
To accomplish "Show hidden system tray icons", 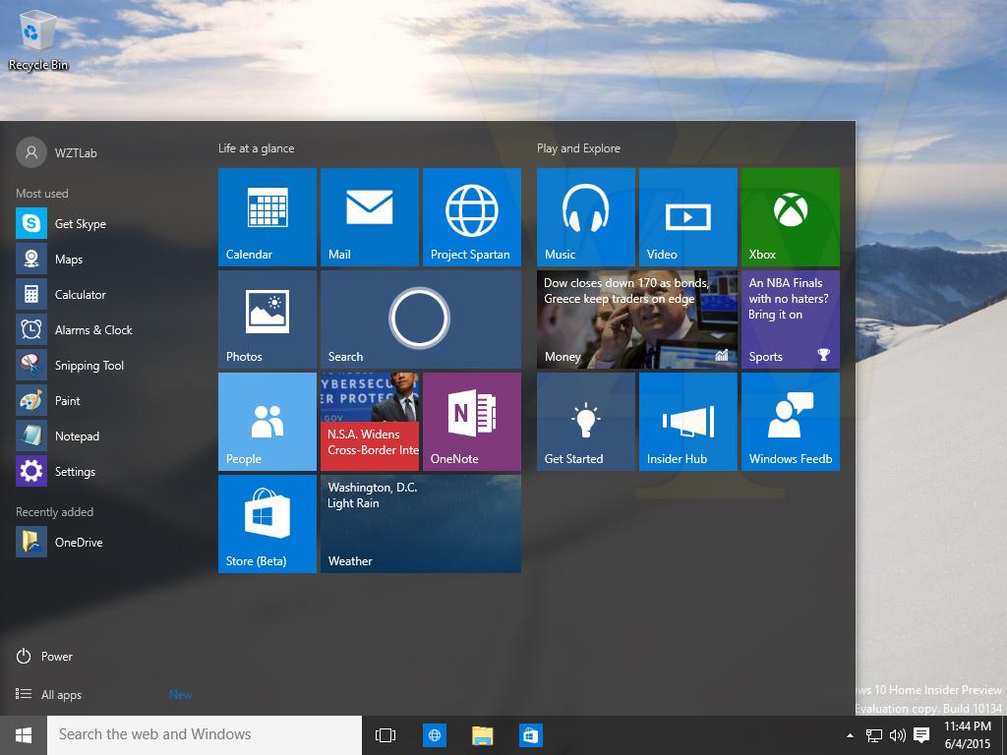I will (851, 735).
